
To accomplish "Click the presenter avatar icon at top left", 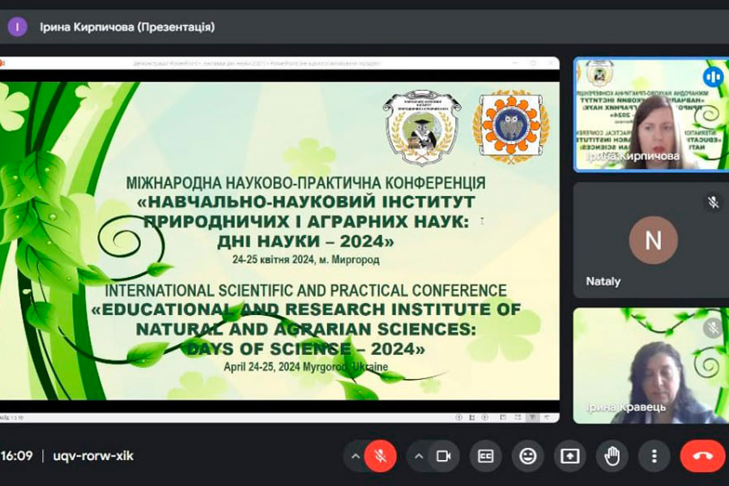I will click(x=17, y=27).
